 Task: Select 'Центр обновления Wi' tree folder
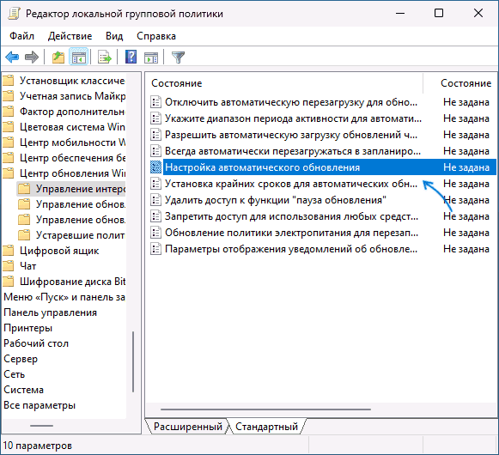click(72, 173)
